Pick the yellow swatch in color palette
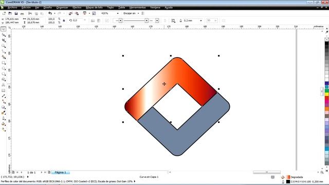 pos(327,95)
